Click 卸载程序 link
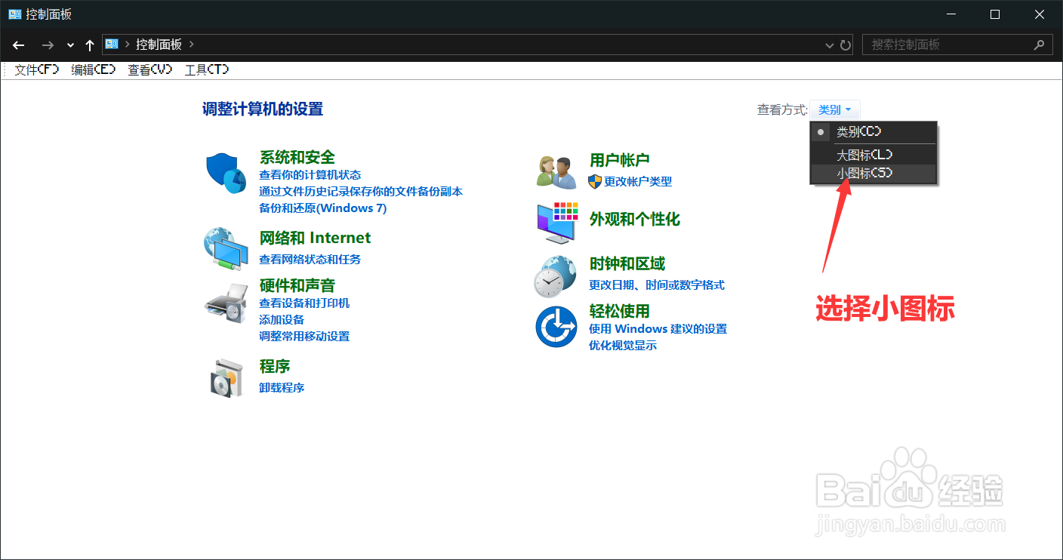1063x560 pixels. click(x=282, y=388)
